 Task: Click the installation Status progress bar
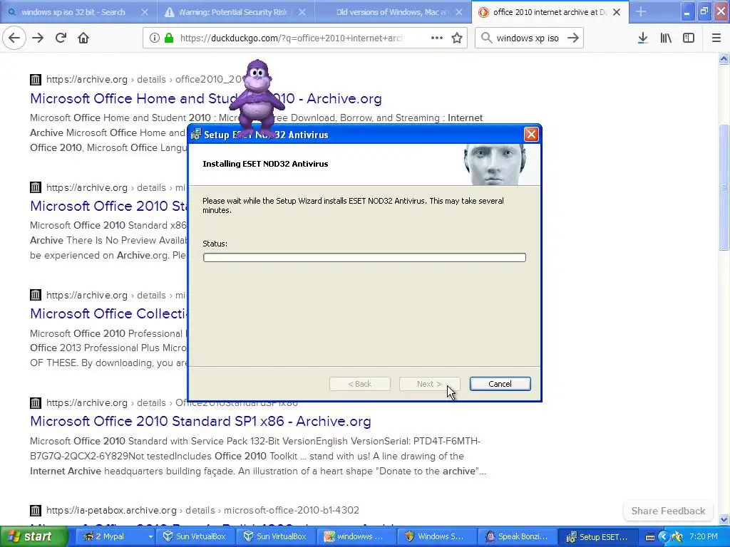[x=364, y=257]
